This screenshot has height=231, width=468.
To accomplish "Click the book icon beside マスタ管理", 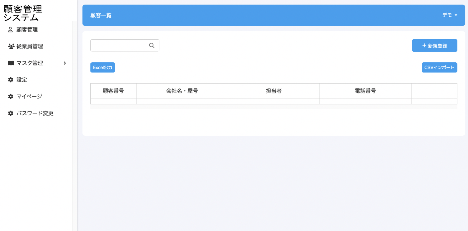I will (11, 63).
